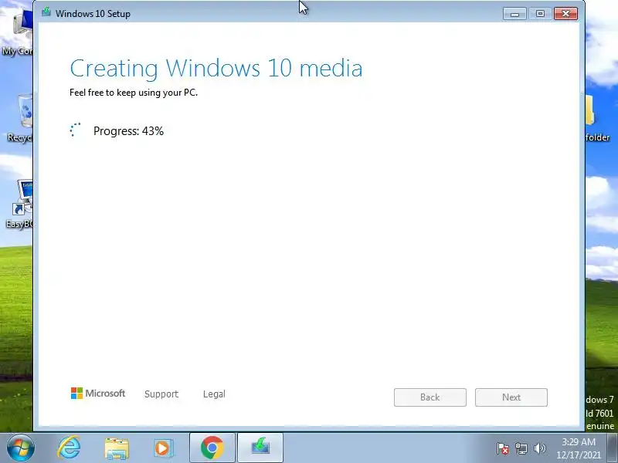Click the Show desktop button
Screen dimensions: 618x463
click(613, 448)
